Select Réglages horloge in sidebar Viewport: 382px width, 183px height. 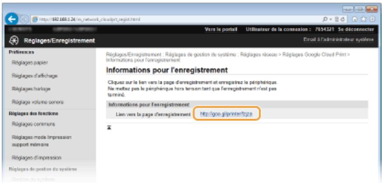31,89
